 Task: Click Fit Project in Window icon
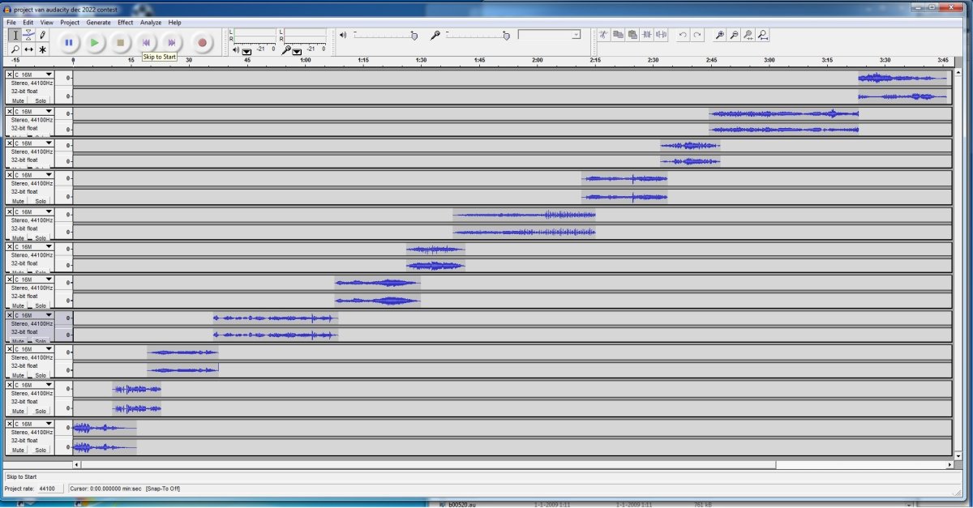(x=763, y=35)
